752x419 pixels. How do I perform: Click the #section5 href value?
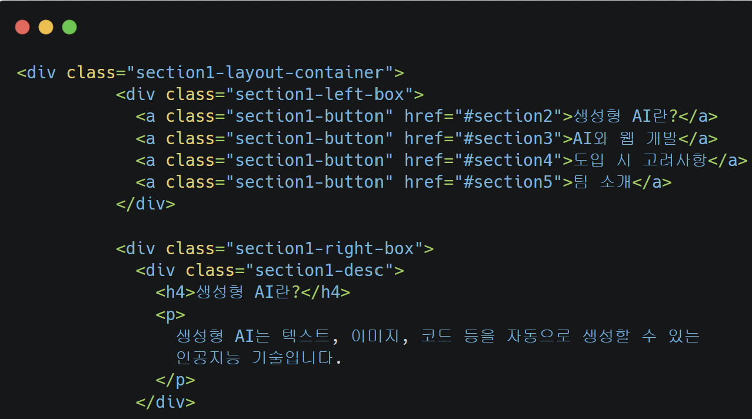[508, 182]
